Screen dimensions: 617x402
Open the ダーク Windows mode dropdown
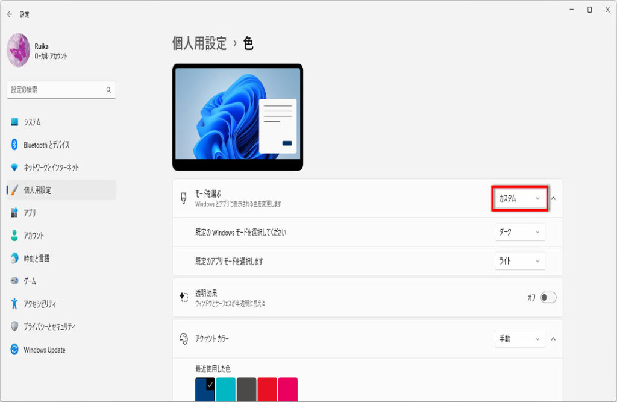click(520, 232)
